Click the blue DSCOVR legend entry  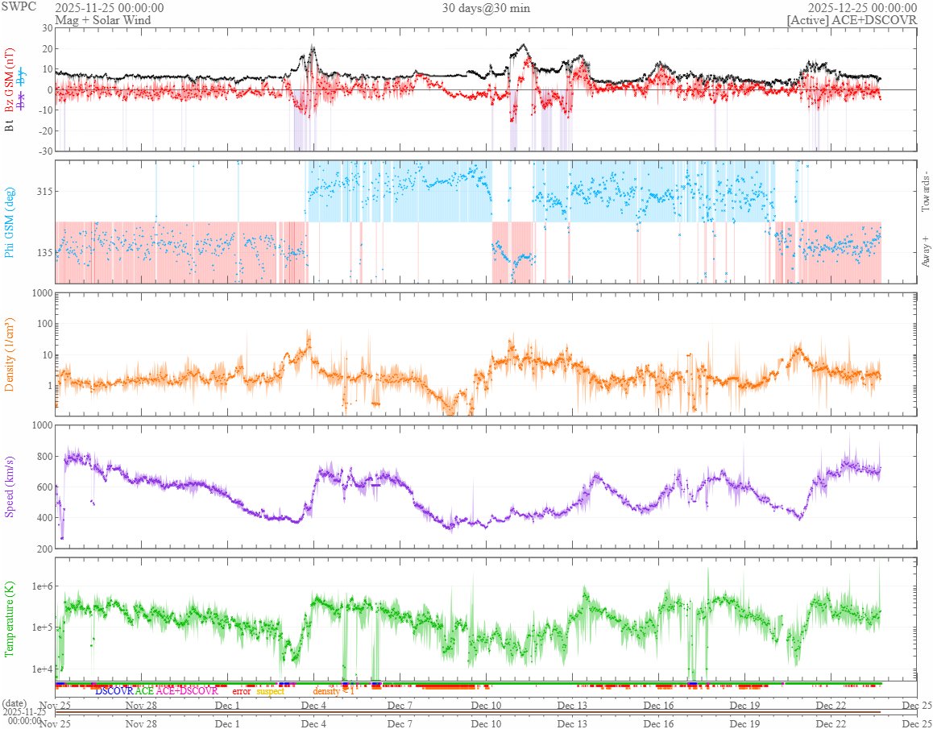click(114, 691)
